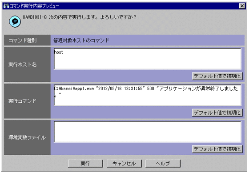Image resolution: width=249 pixels, height=173 pixels.
Task: Reset 環境変数ファイル with デフォルト値で初期化
Action: coord(217,149)
